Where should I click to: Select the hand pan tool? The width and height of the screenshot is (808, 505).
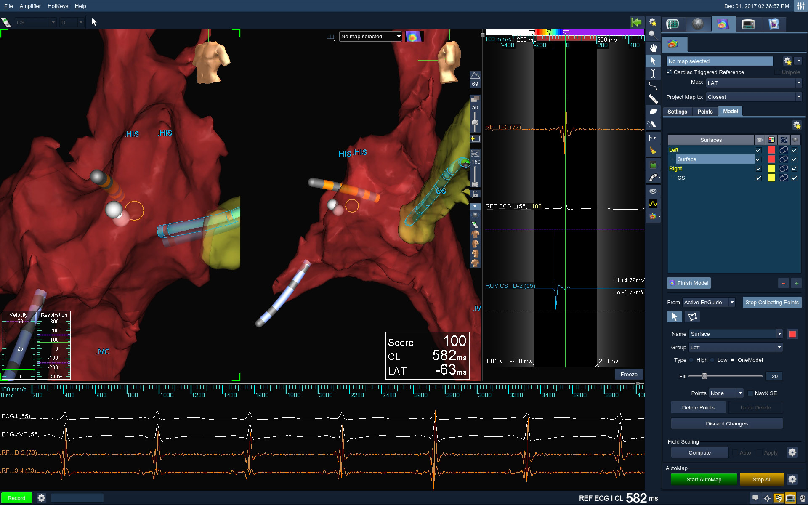tap(653, 48)
